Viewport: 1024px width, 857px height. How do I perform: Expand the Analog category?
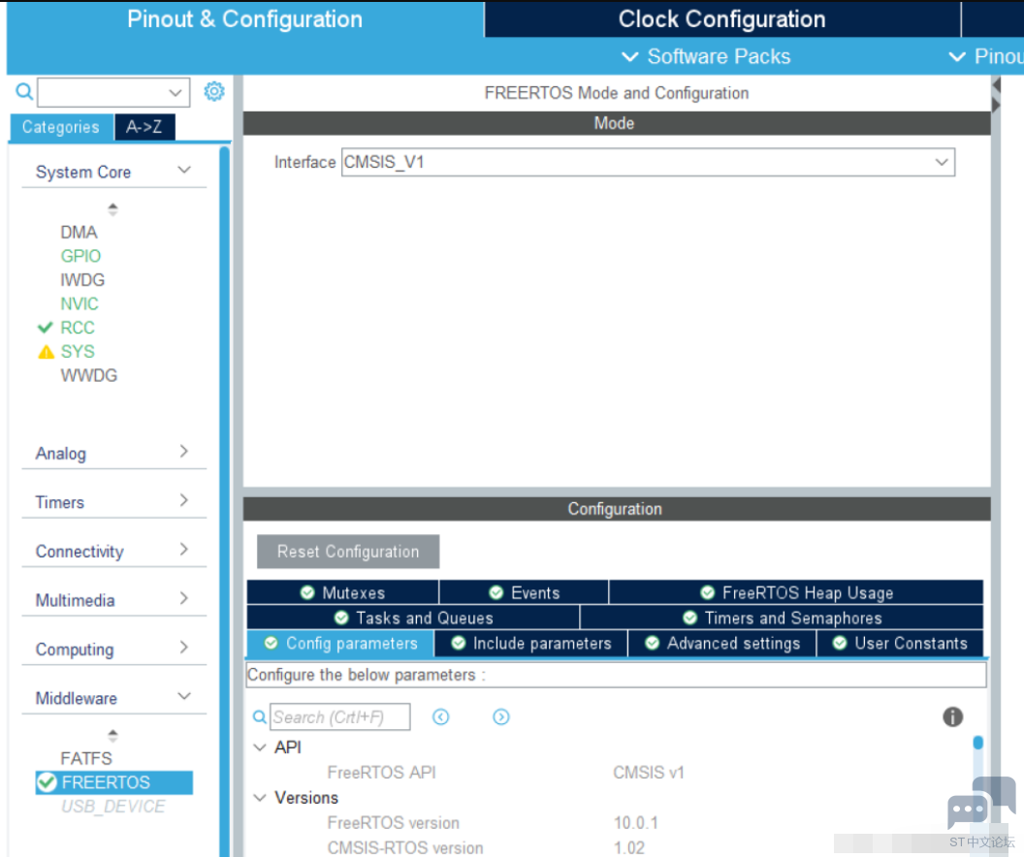[184, 452]
